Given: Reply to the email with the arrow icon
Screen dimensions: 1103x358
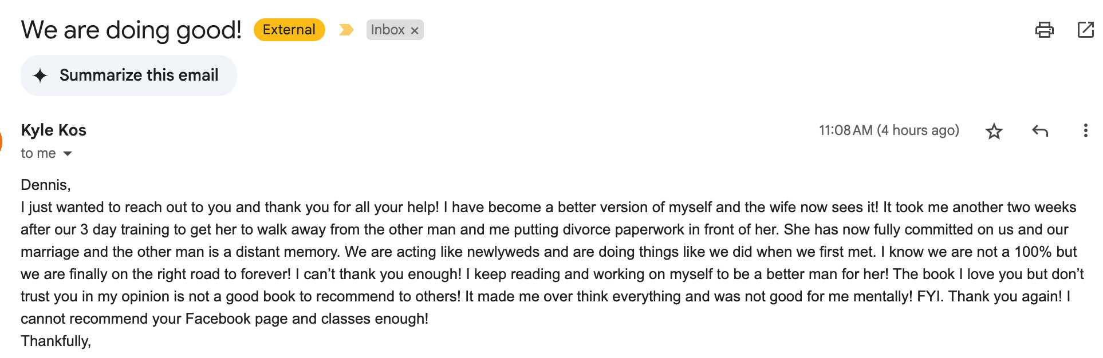Looking at the screenshot, I should [x=1040, y=131].
